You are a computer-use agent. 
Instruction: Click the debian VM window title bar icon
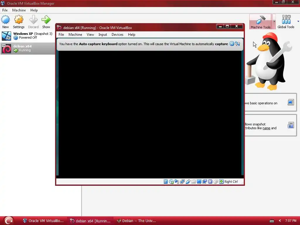tap(59, 28)
